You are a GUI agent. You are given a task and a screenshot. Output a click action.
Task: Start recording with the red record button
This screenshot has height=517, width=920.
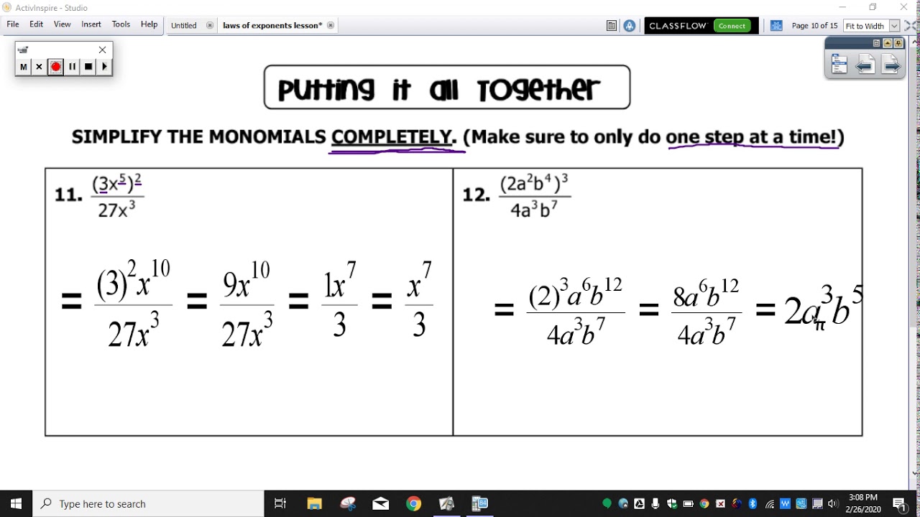(55, 67)
